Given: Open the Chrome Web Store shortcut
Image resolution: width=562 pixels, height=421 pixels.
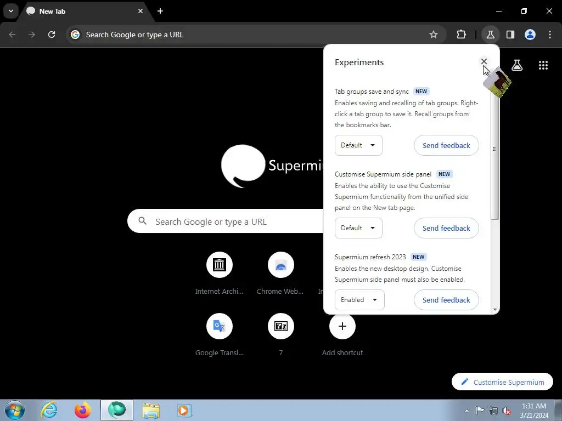Looking at the screenshot, I should tap(280, 265).
